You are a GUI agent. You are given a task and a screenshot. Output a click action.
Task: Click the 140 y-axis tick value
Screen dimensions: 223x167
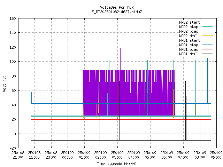pos(13,33)
